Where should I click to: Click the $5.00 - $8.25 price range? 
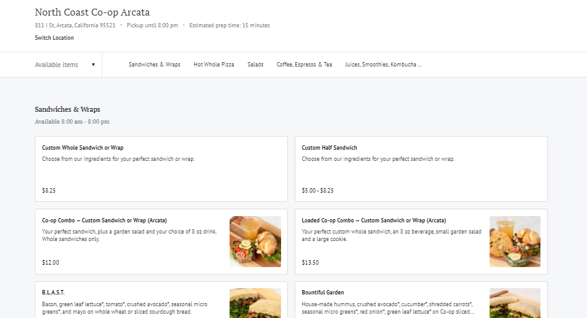tap(318, 191)
